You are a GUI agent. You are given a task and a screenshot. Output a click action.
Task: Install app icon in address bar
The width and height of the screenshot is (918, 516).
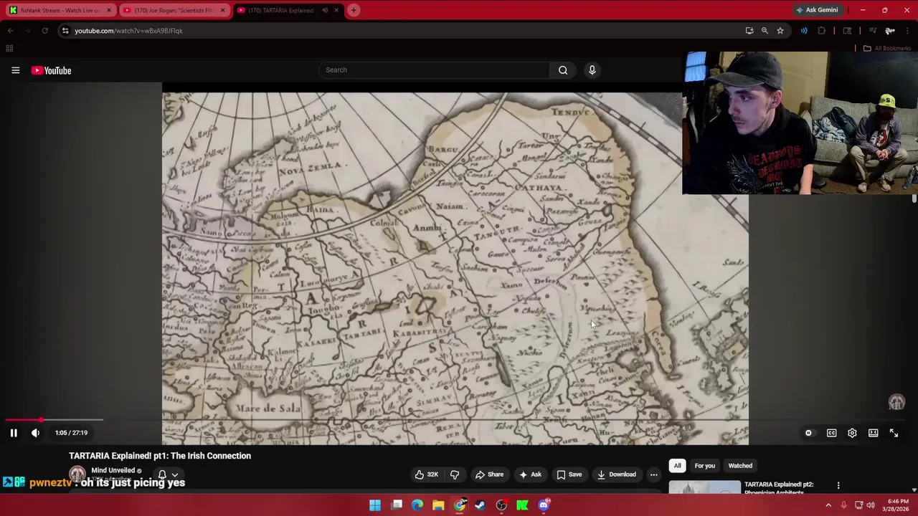(x=749, y=31)
